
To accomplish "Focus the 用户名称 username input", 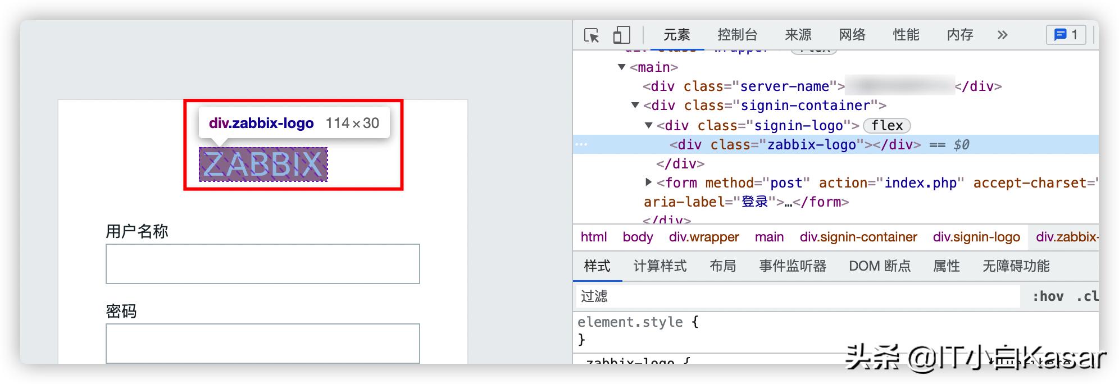I will pyautogui.click(x=263, y=264).
